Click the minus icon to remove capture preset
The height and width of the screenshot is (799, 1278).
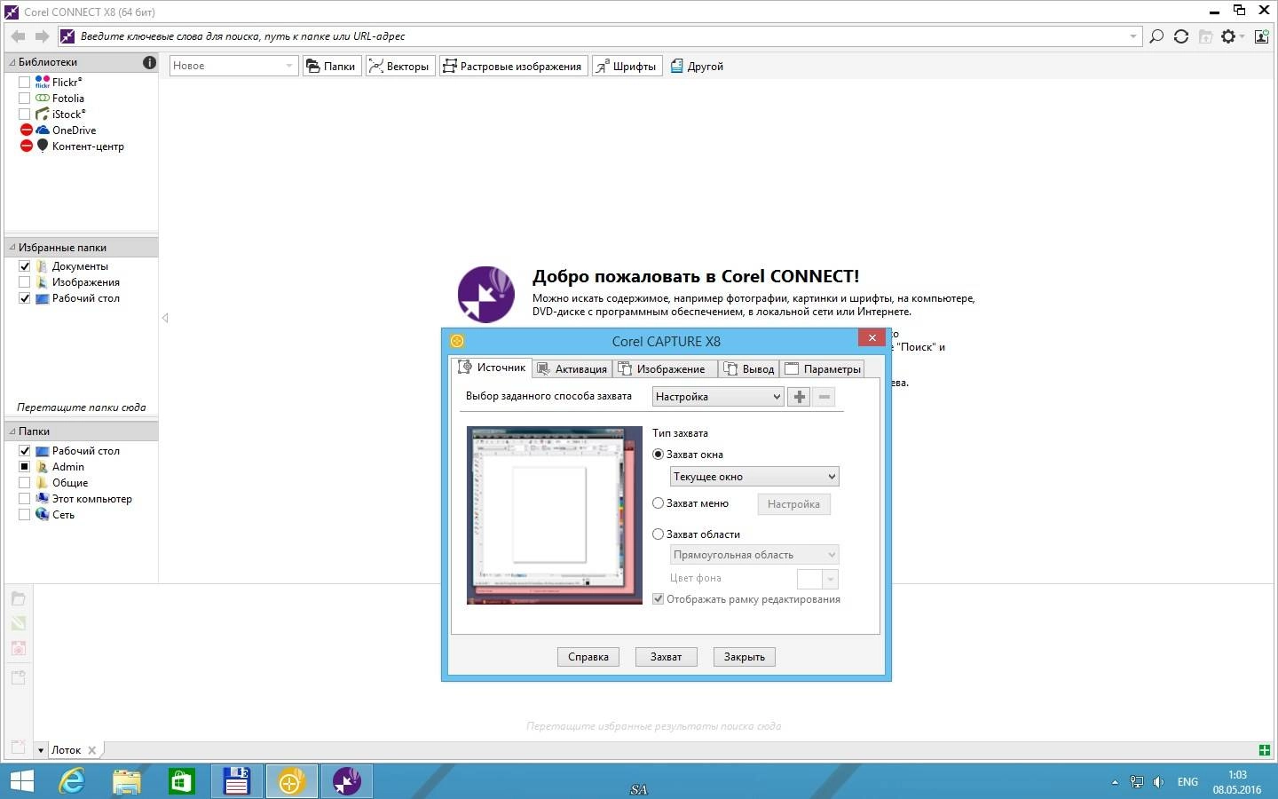click(x=824, y=397)
